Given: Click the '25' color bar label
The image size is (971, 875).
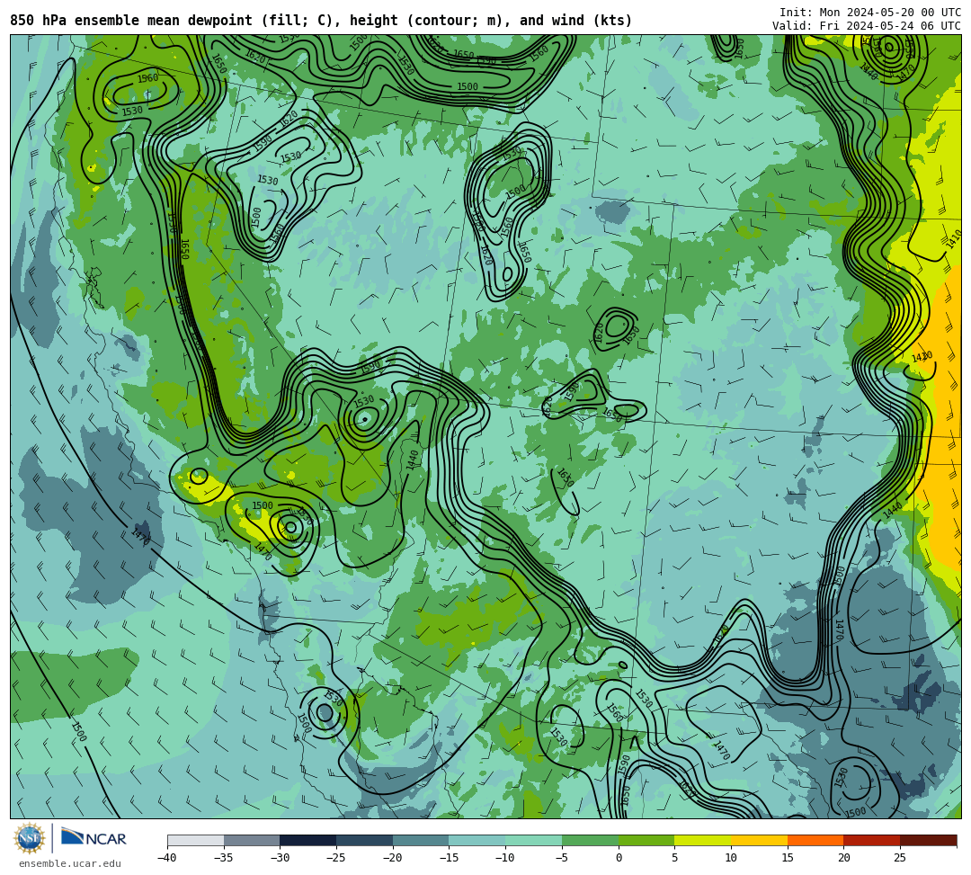Looking at the screenshot, I should tap(900, 858).
